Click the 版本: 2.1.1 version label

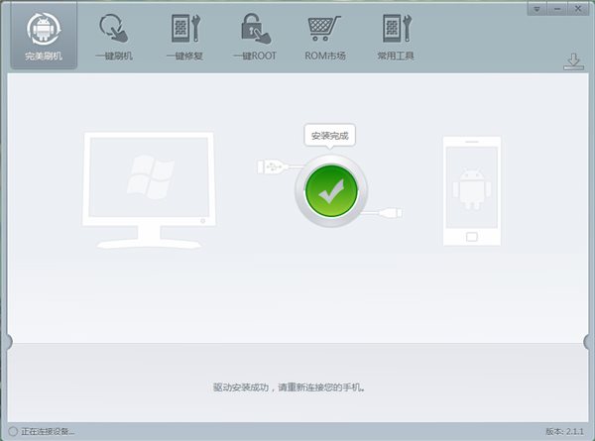coord(564,431)
